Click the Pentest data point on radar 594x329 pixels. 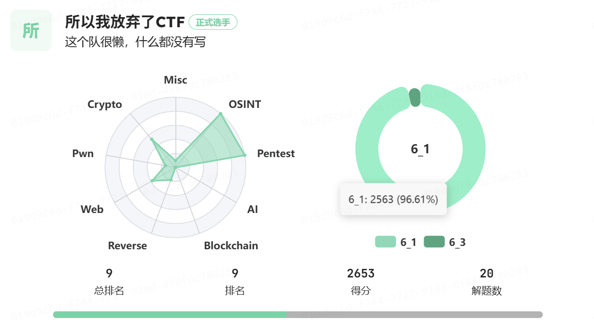pos(245,155)
